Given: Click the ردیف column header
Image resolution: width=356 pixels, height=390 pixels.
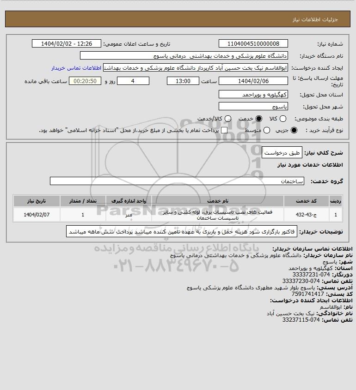Looking at the screenshot, I should (336, 201).
